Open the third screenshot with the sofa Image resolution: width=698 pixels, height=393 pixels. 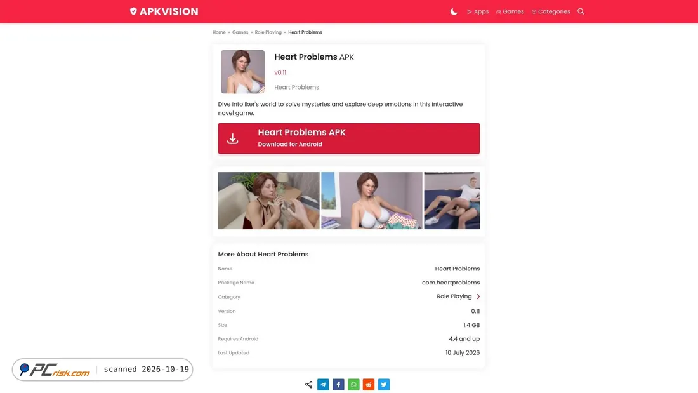452,201
